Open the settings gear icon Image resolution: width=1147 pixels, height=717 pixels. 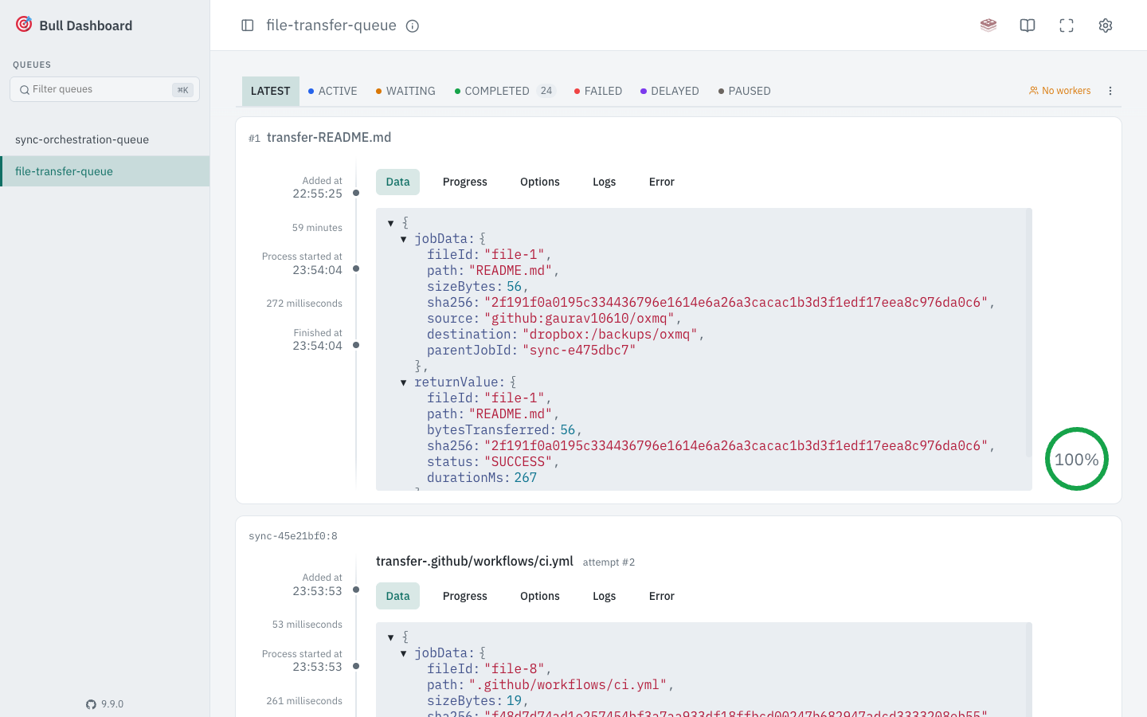tap(1106, 25)
